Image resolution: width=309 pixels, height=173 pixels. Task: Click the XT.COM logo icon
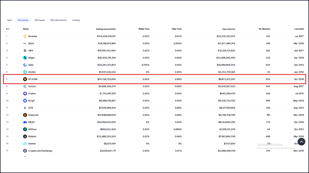point(25,79)
